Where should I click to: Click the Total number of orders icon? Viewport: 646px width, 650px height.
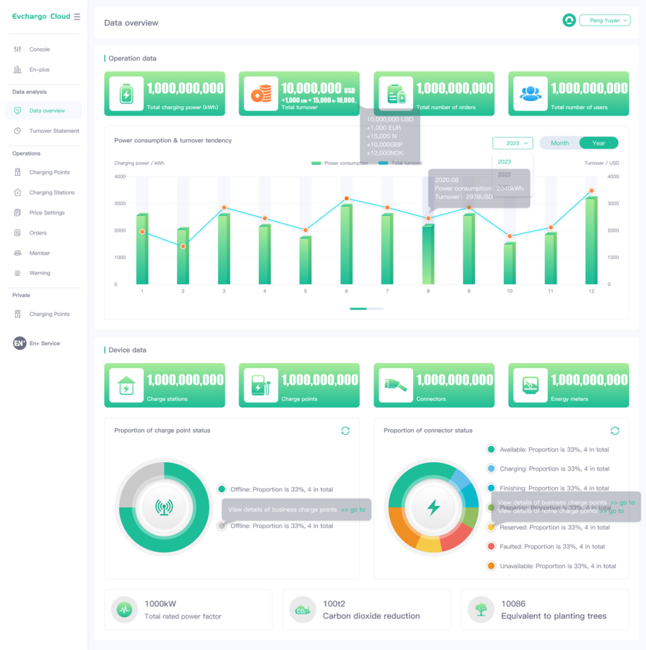396,94
